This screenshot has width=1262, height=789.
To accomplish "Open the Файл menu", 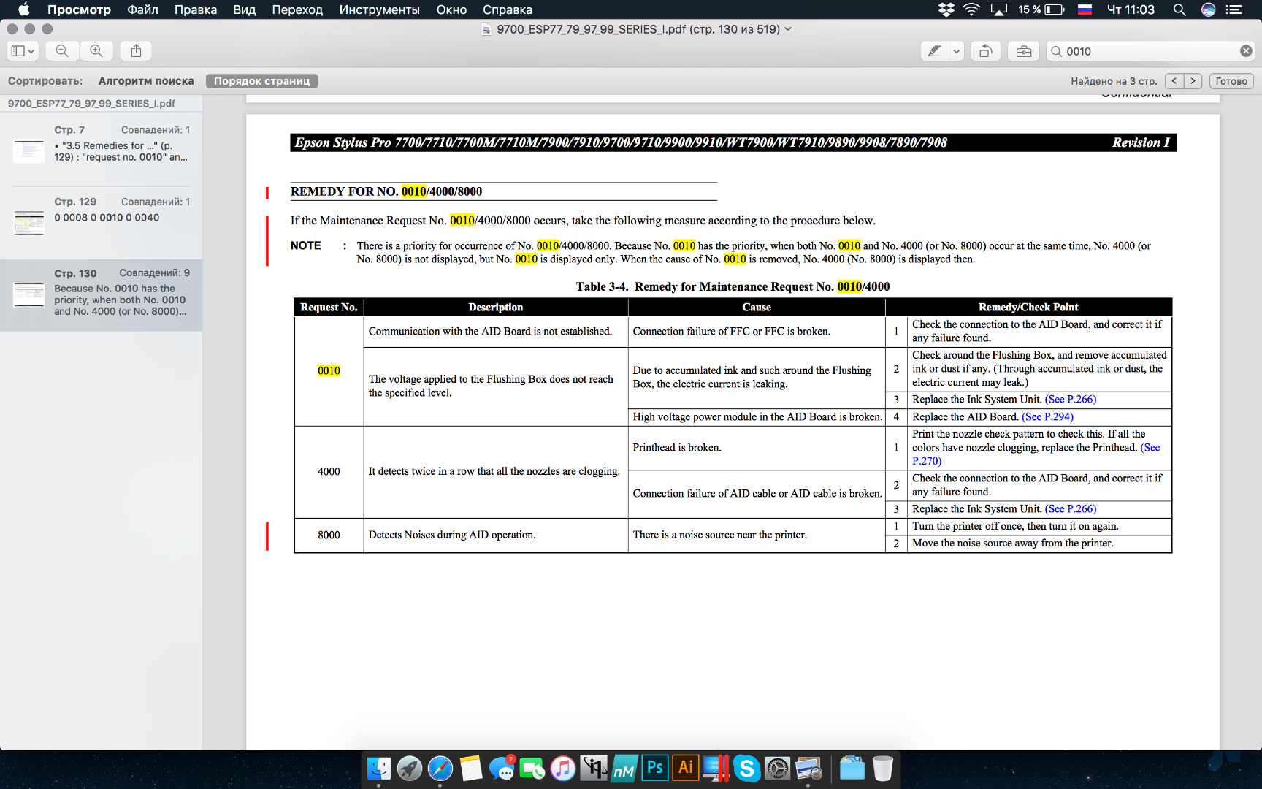I will click(x=142, y=9).
